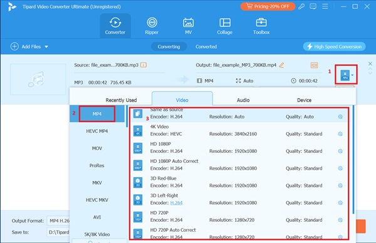Screen dimensions: 376x243
Task: Select HD 1080P Auto Correct preset icon
Action: [x=138, y=165]
